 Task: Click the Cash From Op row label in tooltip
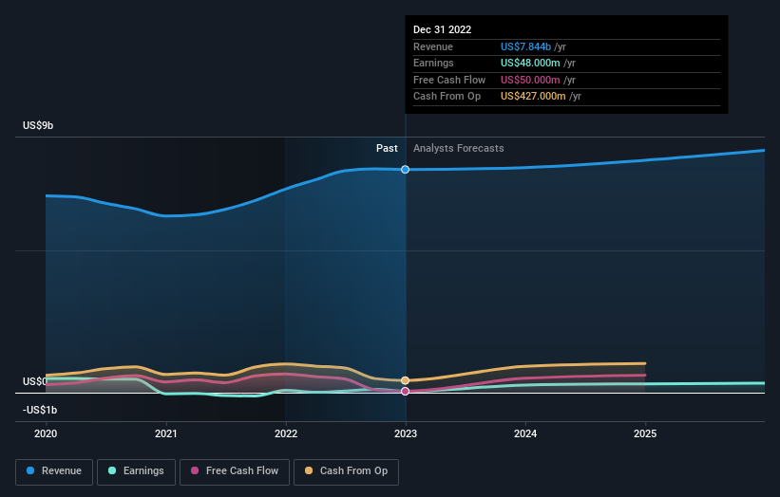pos(447,97)
